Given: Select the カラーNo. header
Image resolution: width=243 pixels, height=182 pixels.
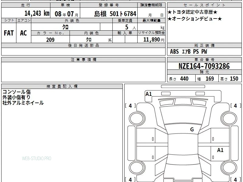Looking at the screenshot, I should pyautogui.click(x=50, y=33).
